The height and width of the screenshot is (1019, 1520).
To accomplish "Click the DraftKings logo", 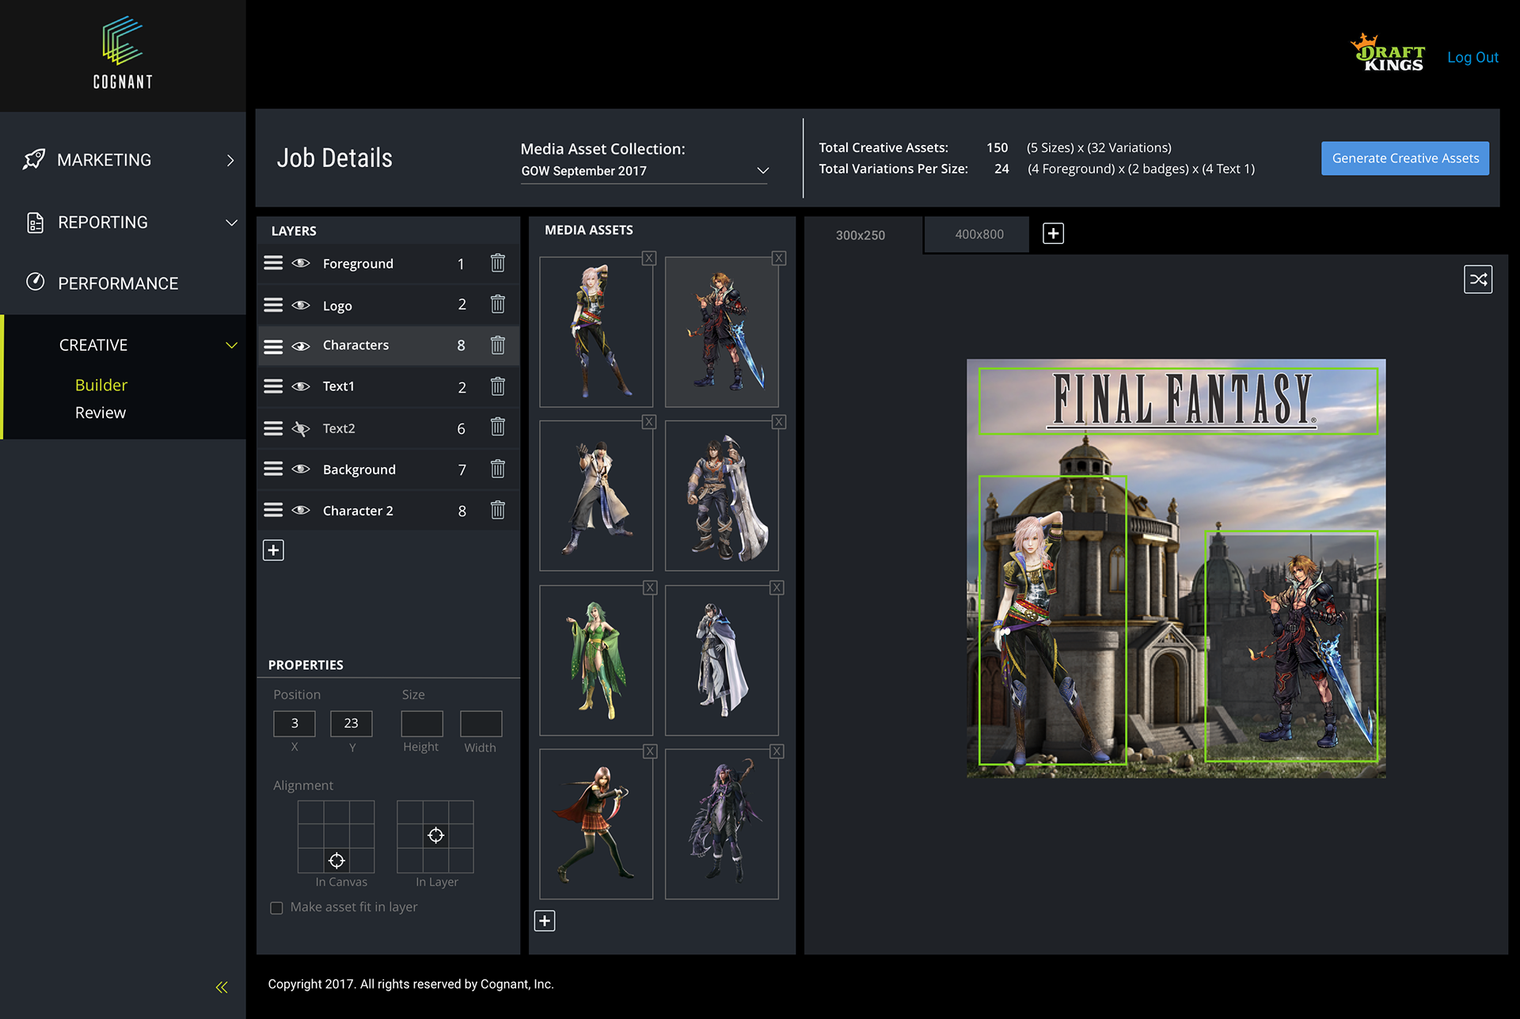I will click(x=1388, y=53).
